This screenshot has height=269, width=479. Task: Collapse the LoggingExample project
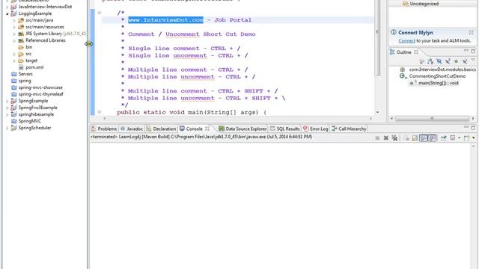click(x=7, y=13)
